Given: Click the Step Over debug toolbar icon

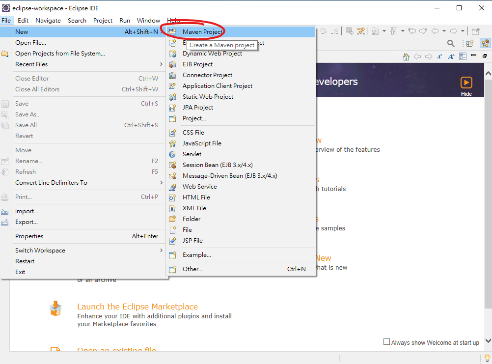Looking at the screenshot, I should 324,31.
